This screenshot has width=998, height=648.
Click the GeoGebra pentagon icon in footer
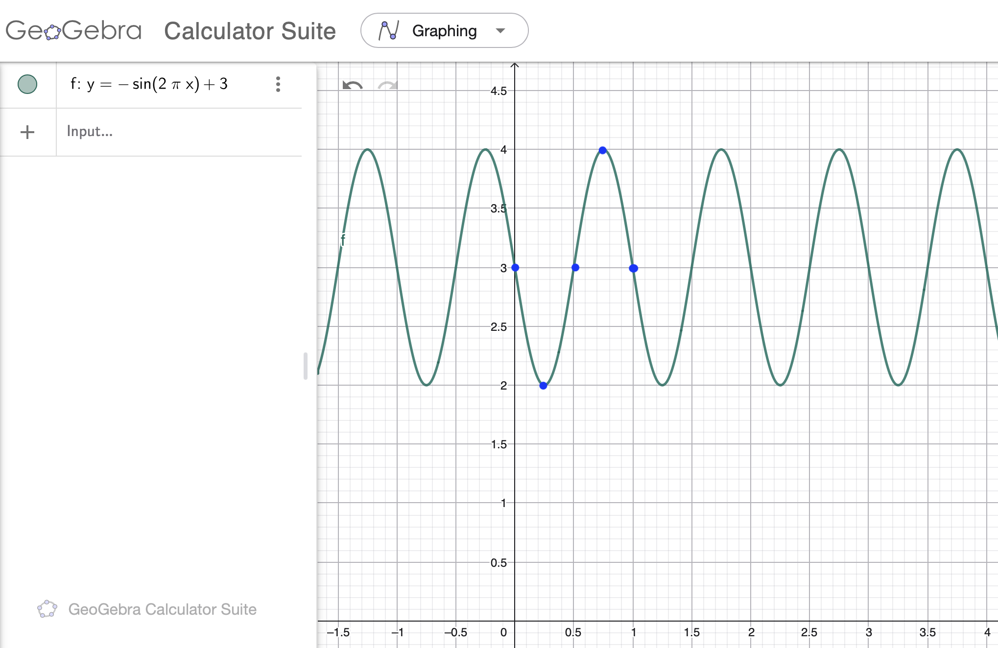pyautogui.click(x=47, y=609)
